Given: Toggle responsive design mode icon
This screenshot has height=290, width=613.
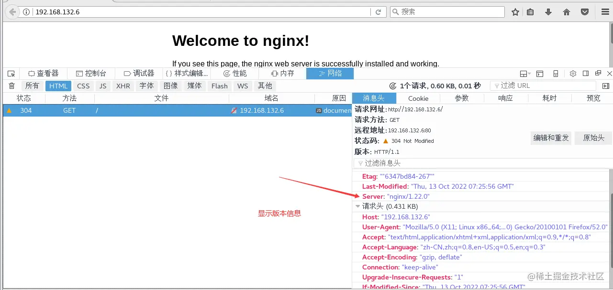Looking at the screenshot, I should 556,74.
